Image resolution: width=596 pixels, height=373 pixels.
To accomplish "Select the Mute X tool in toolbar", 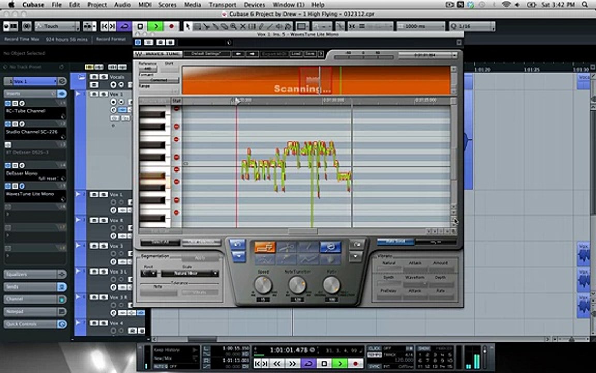I will (x=243, y=26).
